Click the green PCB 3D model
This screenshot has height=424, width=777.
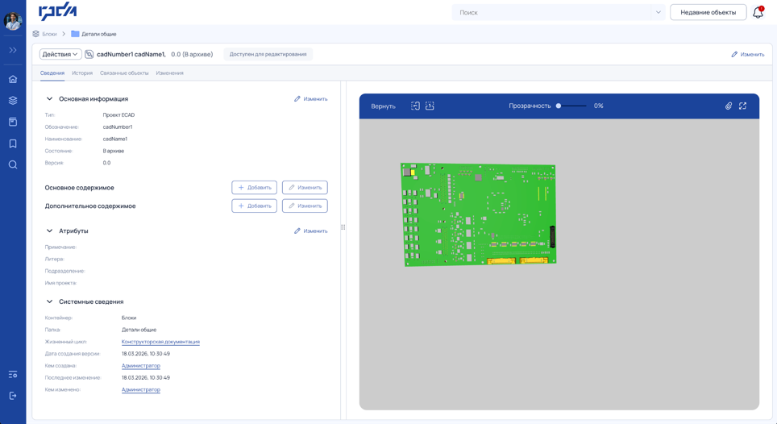(478, 214)
